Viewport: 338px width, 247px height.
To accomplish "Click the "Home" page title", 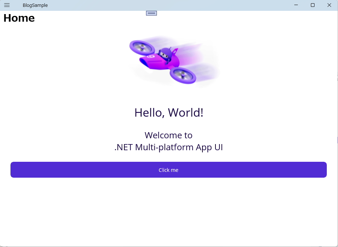I will [x=19, y=18].
